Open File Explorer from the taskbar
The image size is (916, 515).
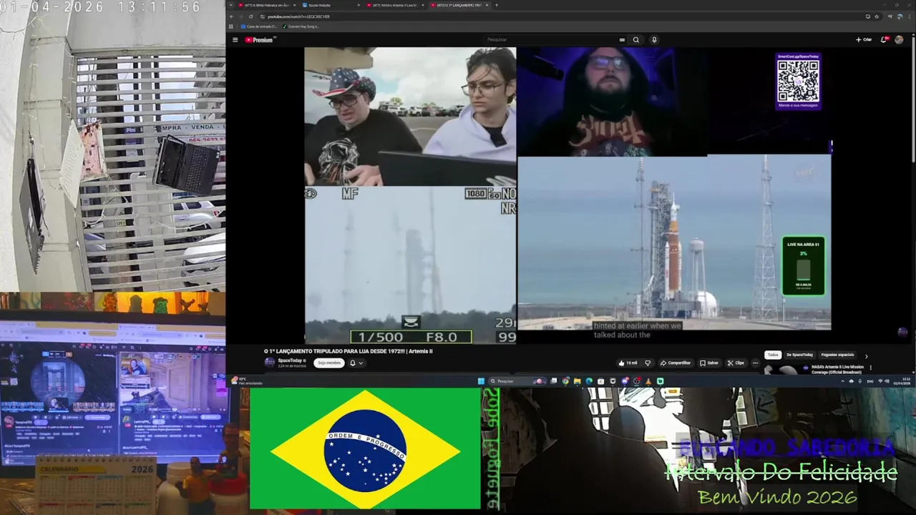pos(578,381)
